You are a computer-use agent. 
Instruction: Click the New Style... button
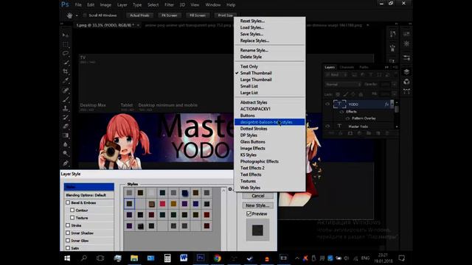pyautogui.click(x=258, y=205)
